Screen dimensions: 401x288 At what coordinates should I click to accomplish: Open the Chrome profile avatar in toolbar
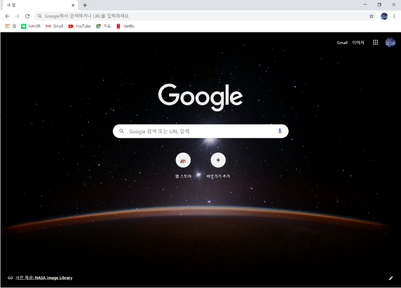(384, 16)
